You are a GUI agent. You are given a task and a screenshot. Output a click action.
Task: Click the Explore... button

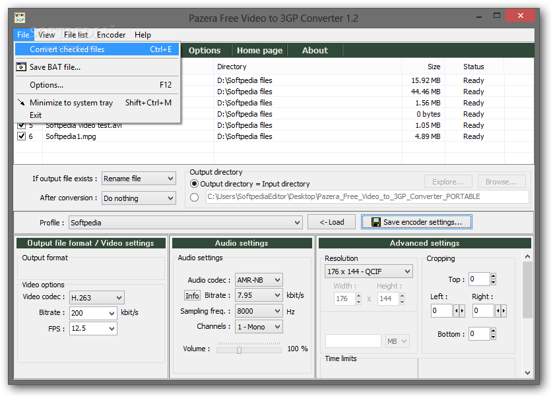tap(448, 182)
